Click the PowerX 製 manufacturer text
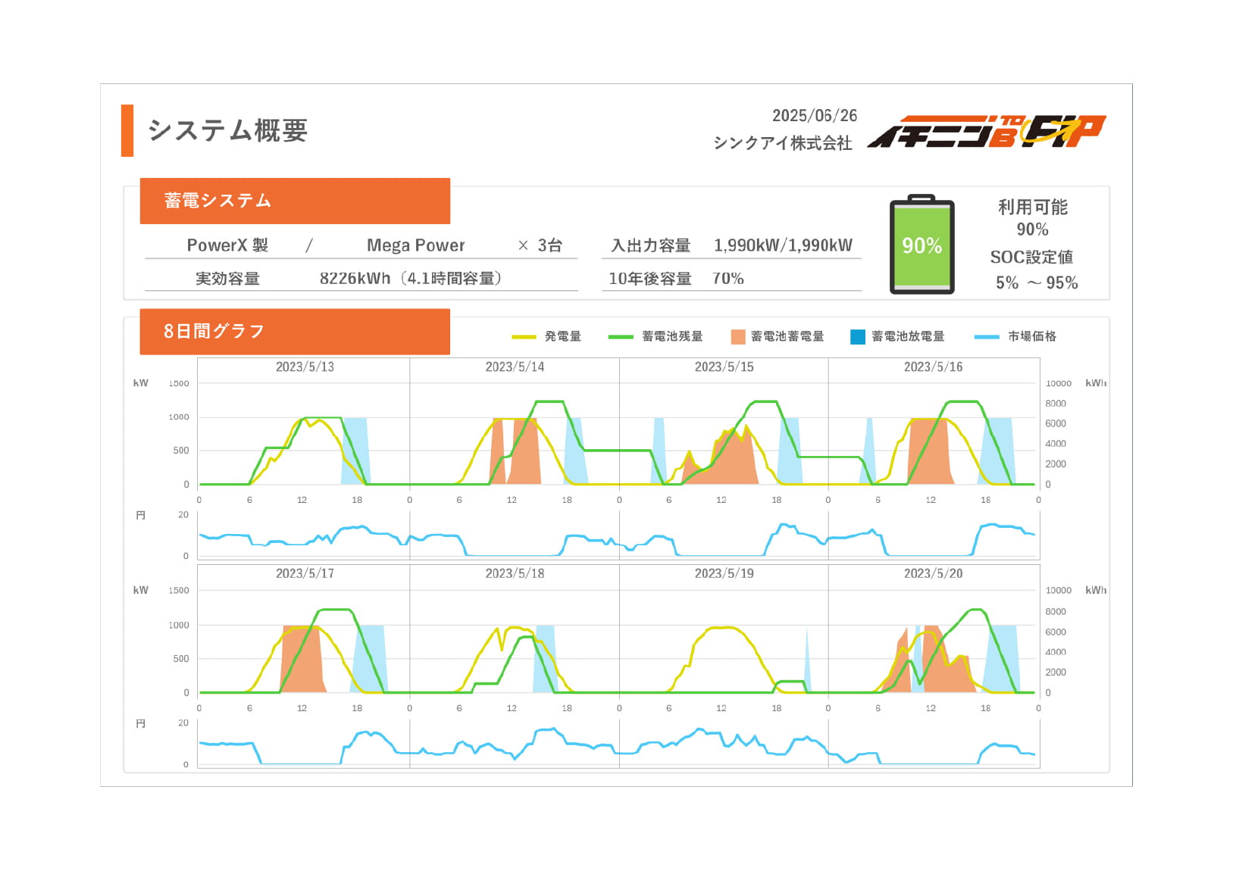 click(x=227, y=245)
